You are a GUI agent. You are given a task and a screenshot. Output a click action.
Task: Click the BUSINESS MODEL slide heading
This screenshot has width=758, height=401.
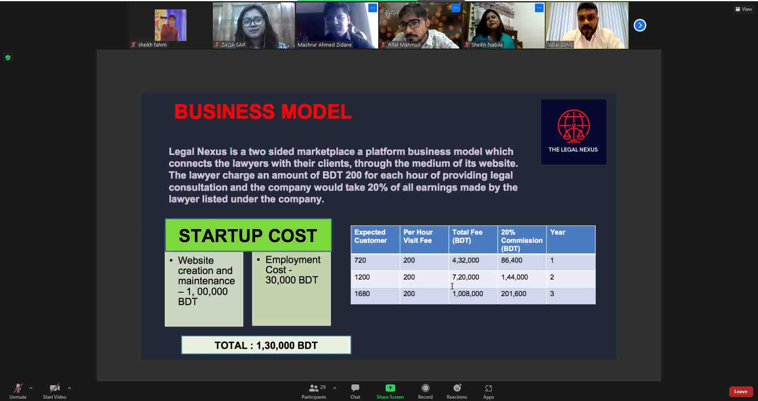click(263, 112)
